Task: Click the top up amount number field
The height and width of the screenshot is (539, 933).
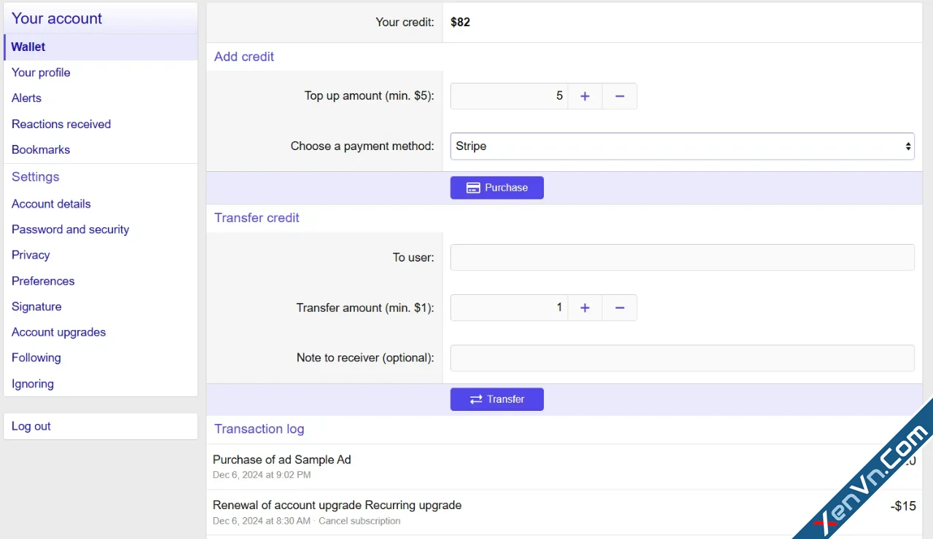Action: pos(509,96)
